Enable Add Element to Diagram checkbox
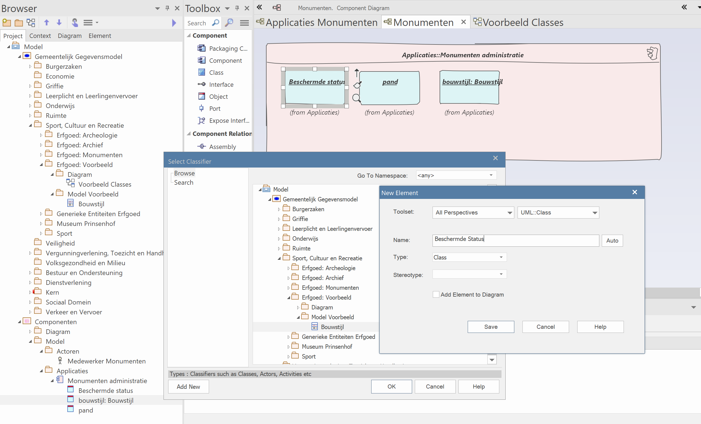This screenshot has height=424, width=701. coord(436,294)
